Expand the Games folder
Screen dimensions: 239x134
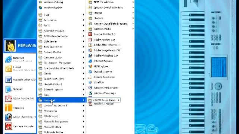pyautogui.click(x=61, y=74)
